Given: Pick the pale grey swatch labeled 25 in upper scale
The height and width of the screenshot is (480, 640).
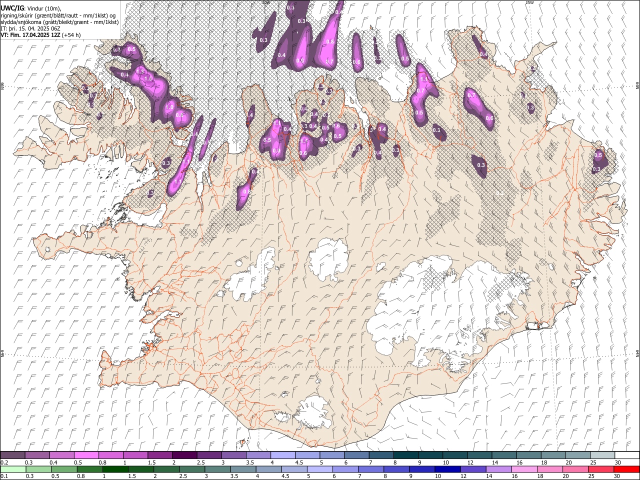Looking at the screenshot, I should click(x=602, y=455).
